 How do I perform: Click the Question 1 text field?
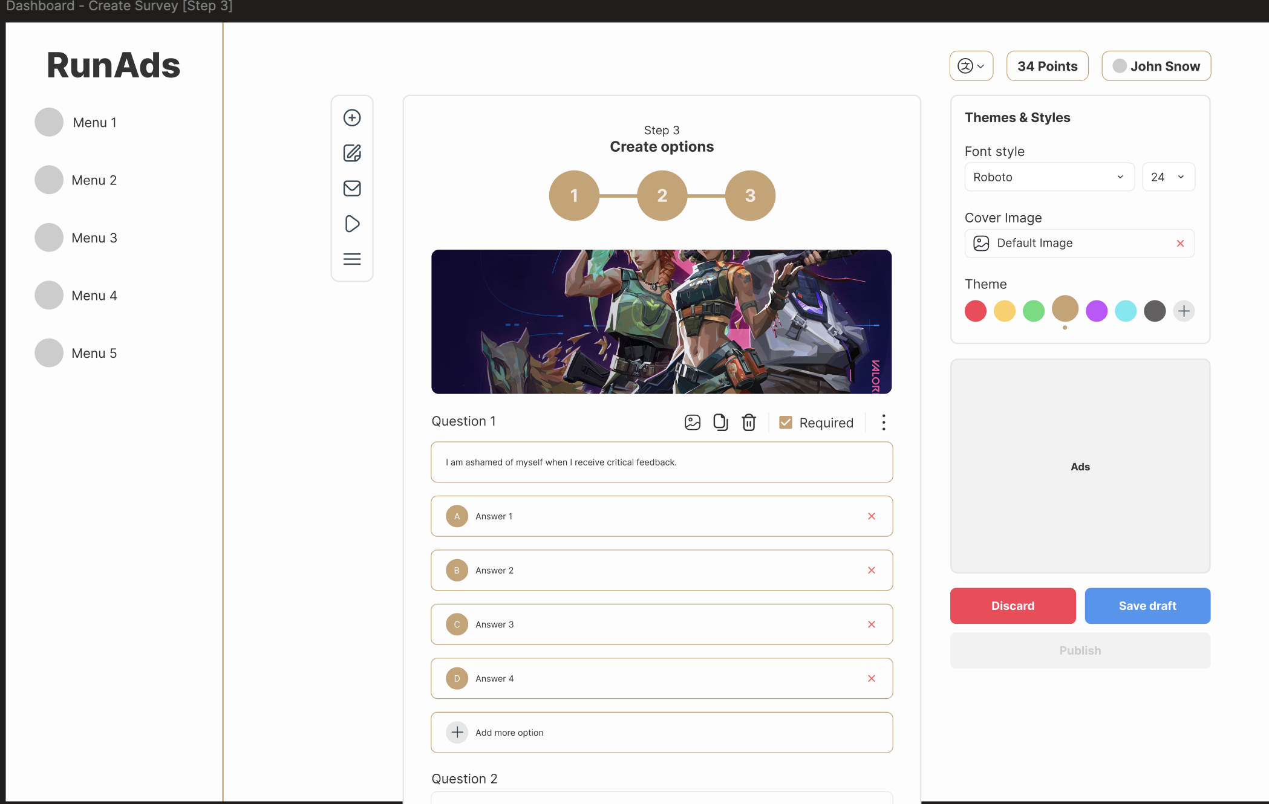point(662,462)
